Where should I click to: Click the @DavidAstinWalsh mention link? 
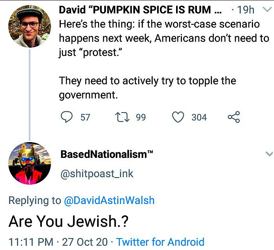coord(109,200)
